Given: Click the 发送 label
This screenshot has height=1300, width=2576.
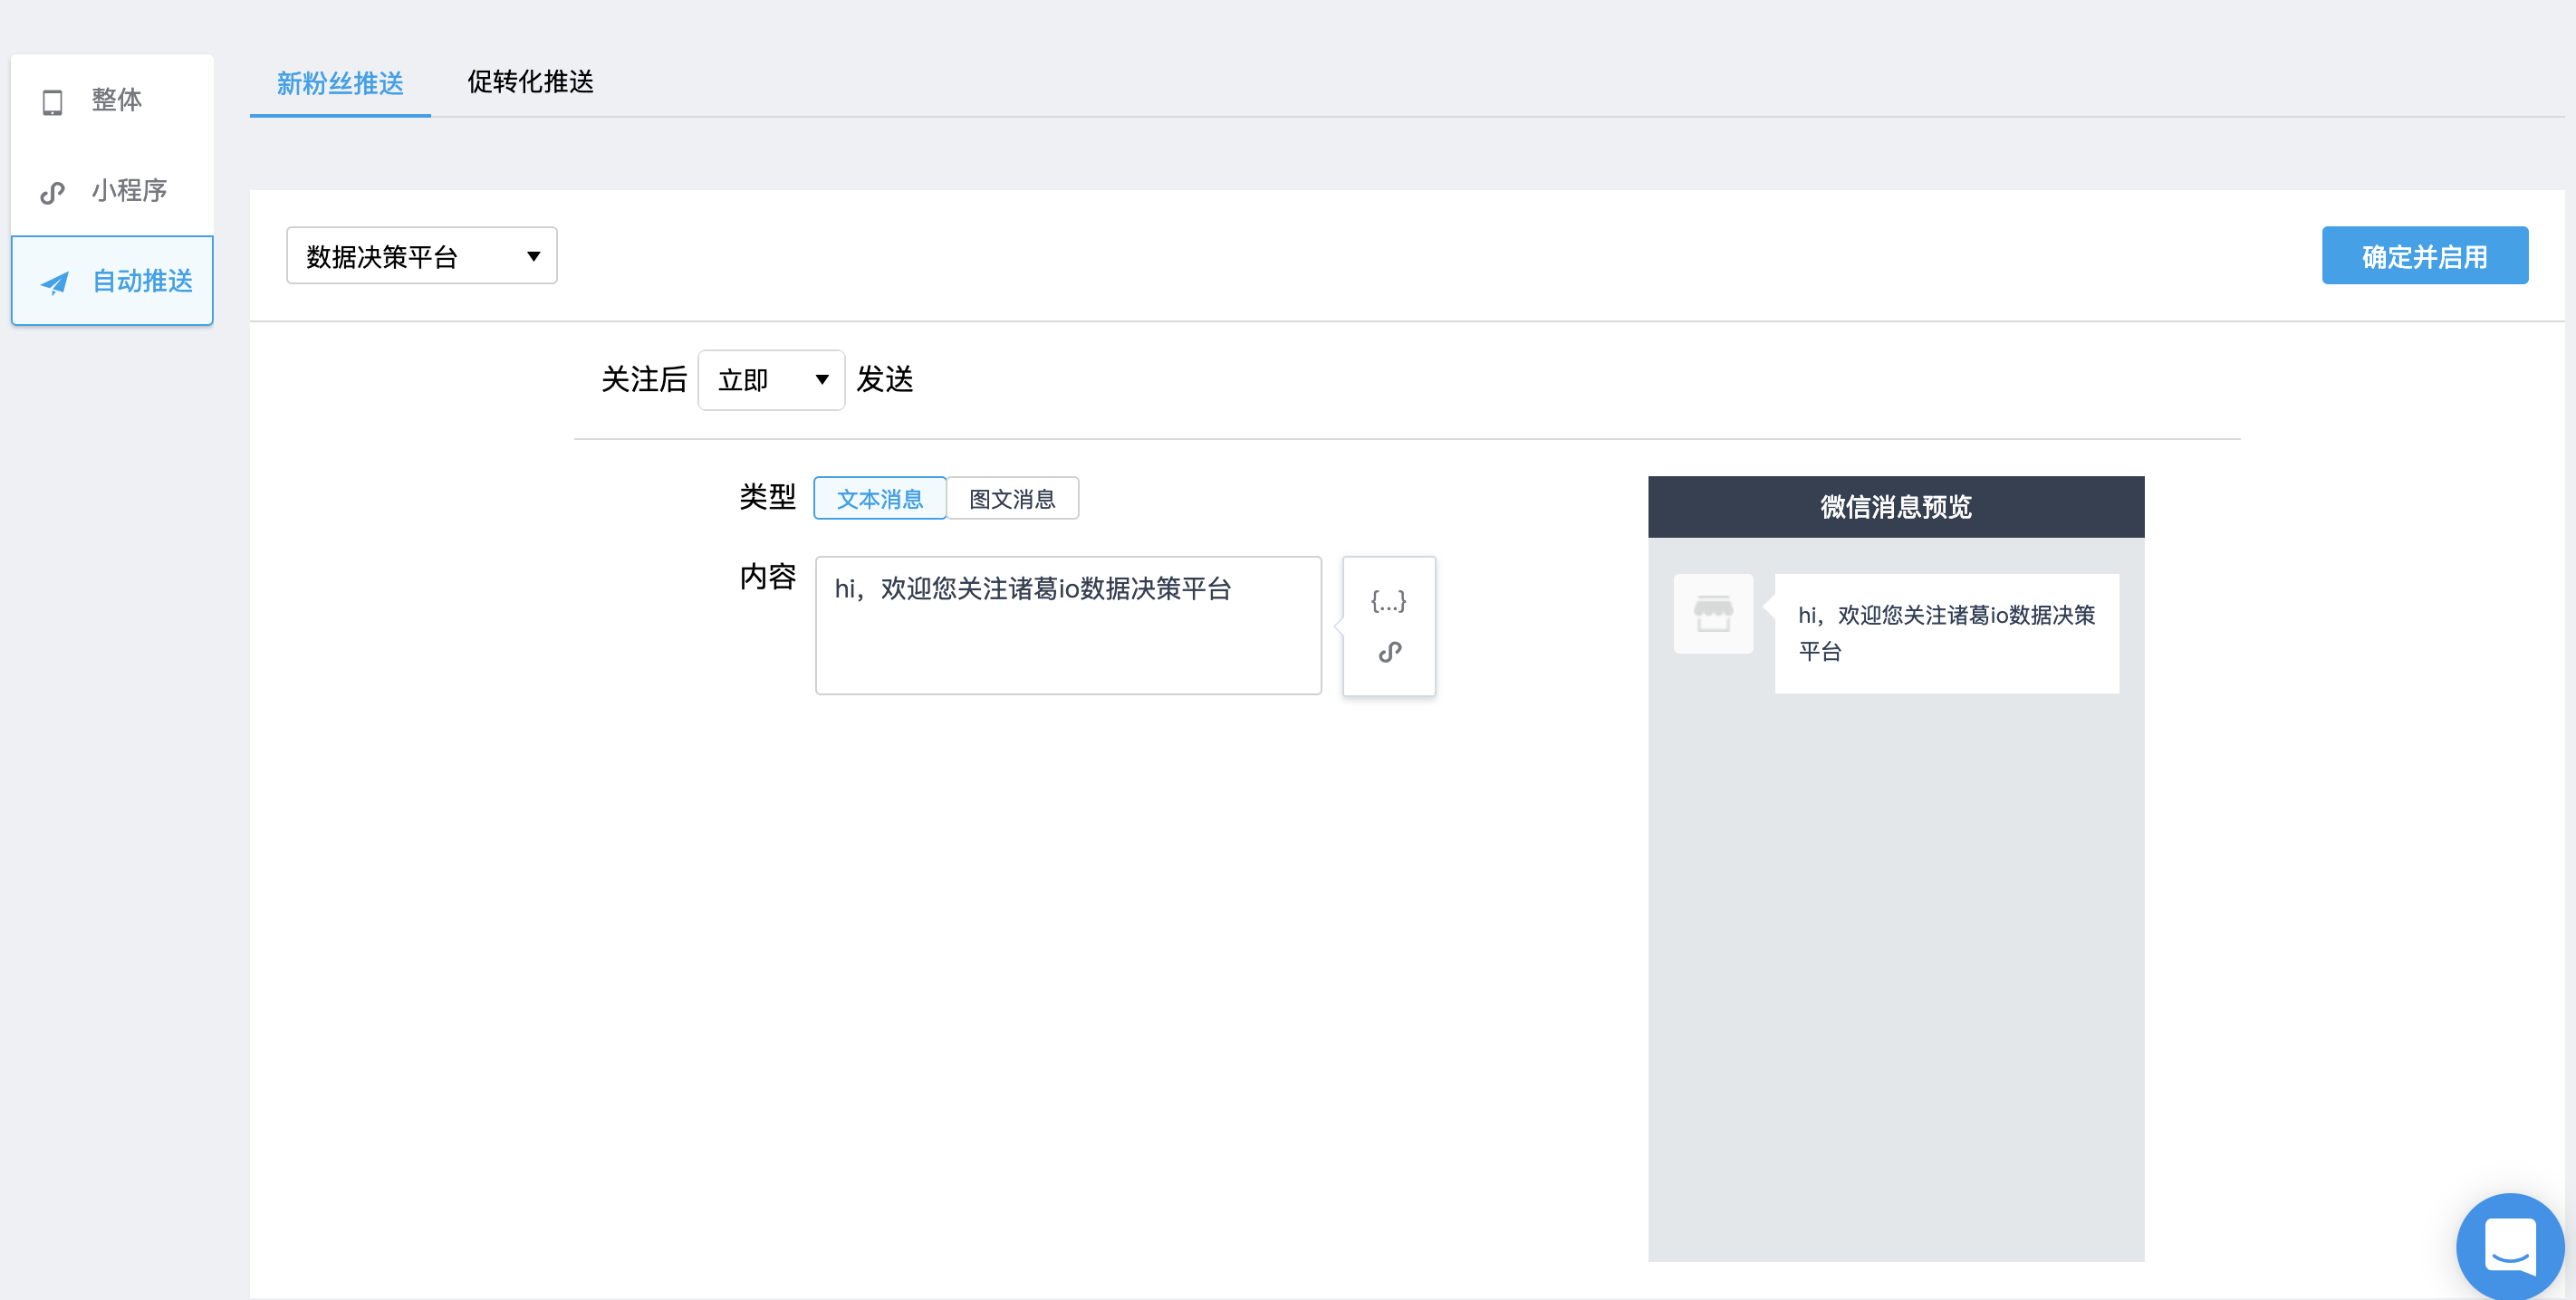Looking at the screenshot, I should (885, 379).
